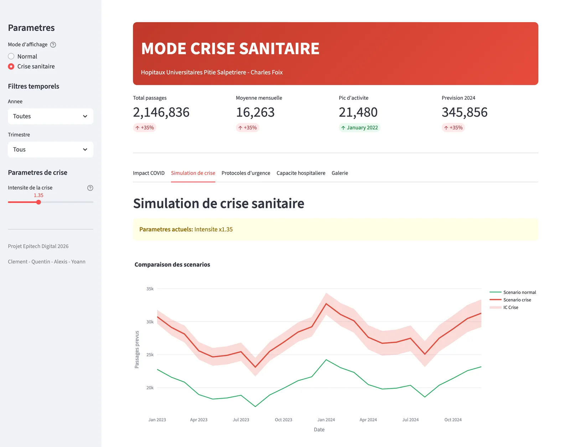The image size is (570, 447).
Task: Open the Galerie tab
Action: (340, 173)
